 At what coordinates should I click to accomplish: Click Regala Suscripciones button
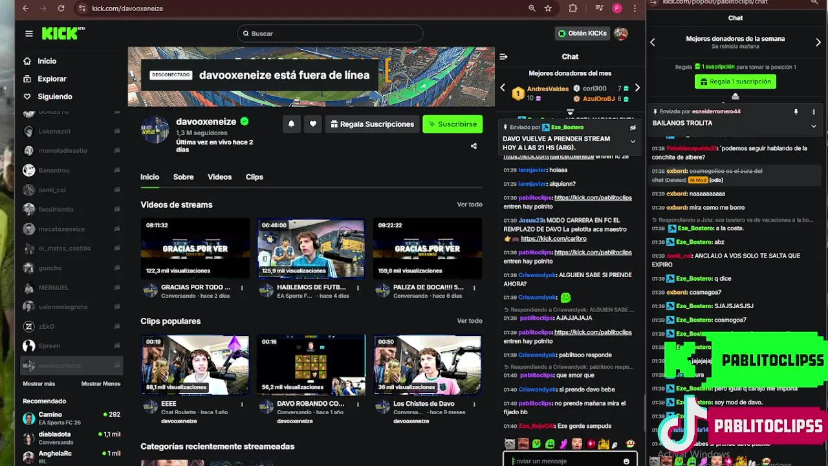click(x=372, y=124)
